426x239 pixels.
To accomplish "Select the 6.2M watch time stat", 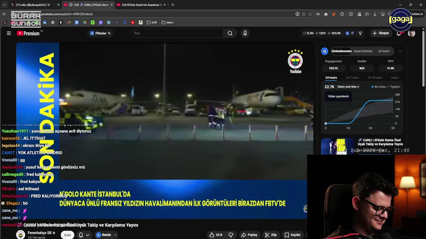I will 308,33.
